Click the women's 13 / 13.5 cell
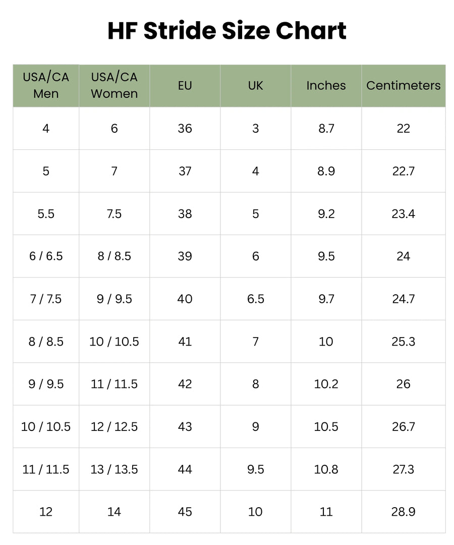 [x=115, y=470]
